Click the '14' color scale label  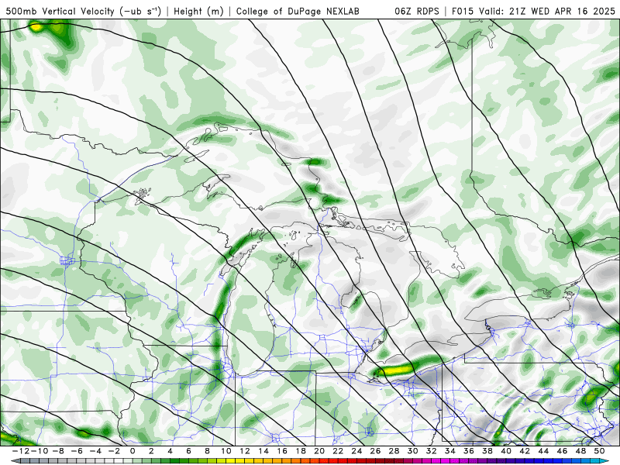263,451
